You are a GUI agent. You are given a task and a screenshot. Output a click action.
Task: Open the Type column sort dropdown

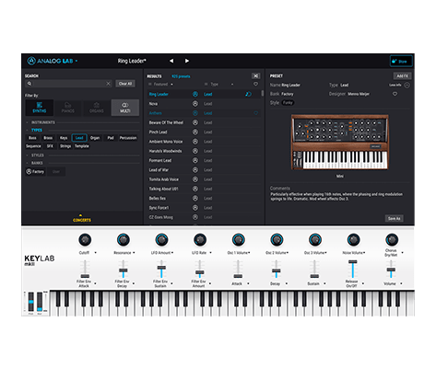219,85
